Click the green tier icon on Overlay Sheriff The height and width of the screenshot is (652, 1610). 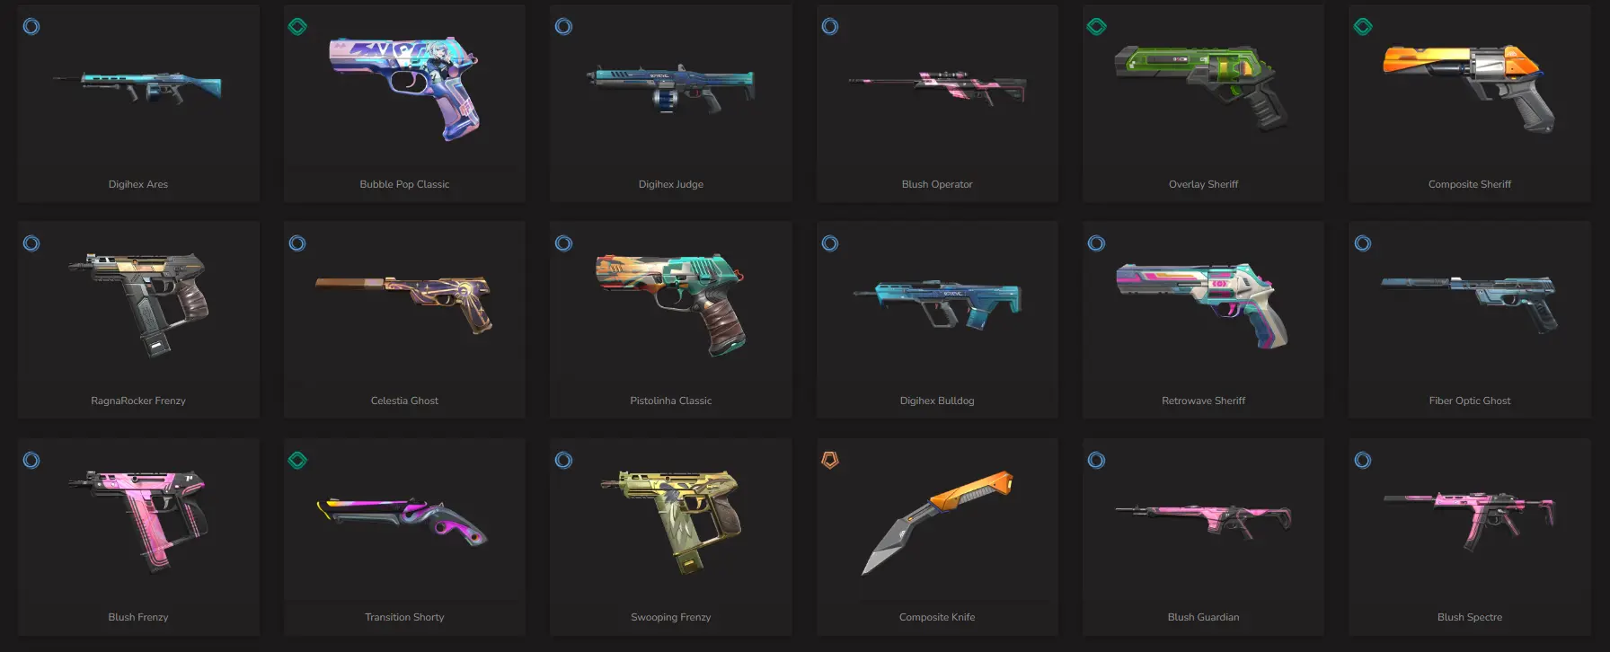click(x=1096, y=27)
